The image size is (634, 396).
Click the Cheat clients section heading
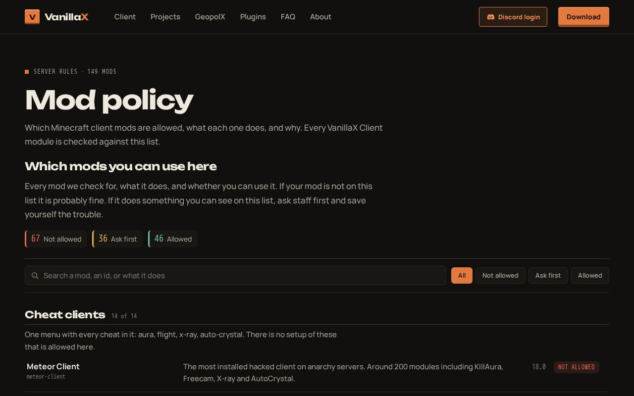(65, 315)
